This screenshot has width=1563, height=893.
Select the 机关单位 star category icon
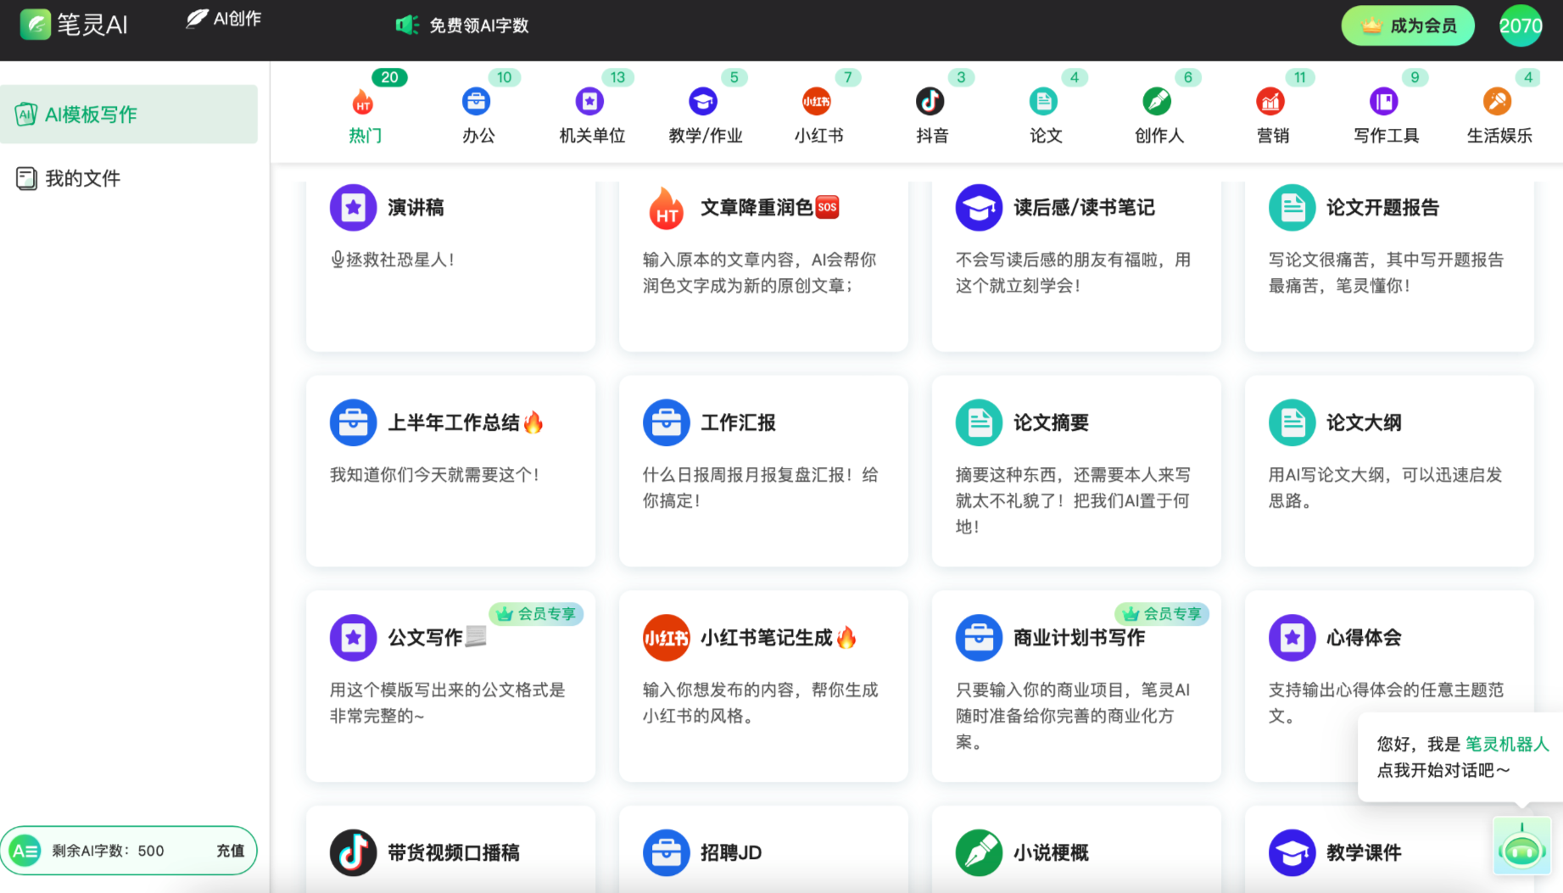(590, 102)
